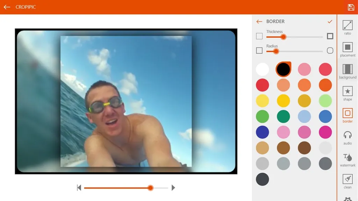Confirm border settings with the checkmark
This screenshot has height=201, width=358.
(x=330, y=21)
